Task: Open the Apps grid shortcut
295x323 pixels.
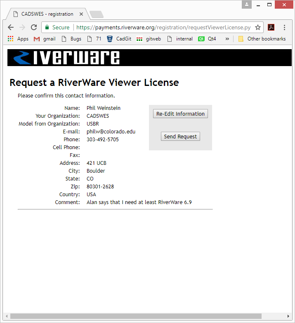Action: click(x=18, y=39)
